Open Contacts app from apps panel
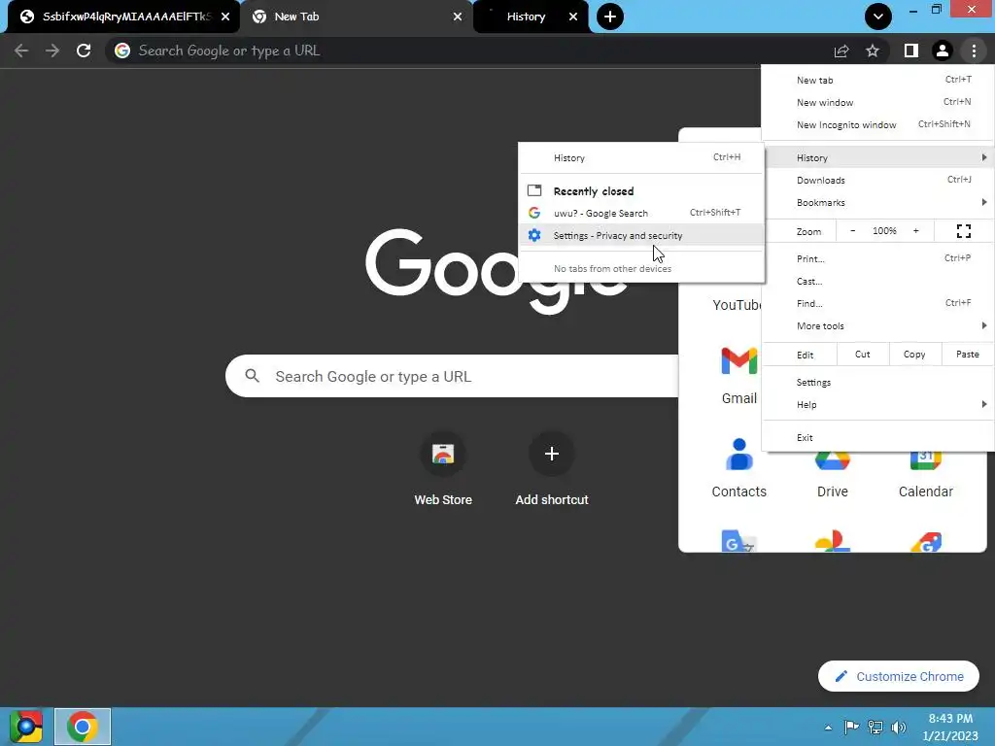The height and width of the screenshot is (746, 995). [739, 469]
